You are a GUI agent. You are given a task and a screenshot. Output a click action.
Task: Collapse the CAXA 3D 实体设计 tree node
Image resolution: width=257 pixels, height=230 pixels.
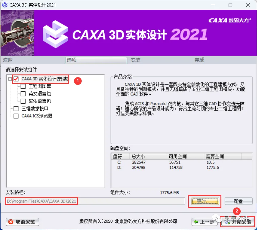[x=10, y=79]
